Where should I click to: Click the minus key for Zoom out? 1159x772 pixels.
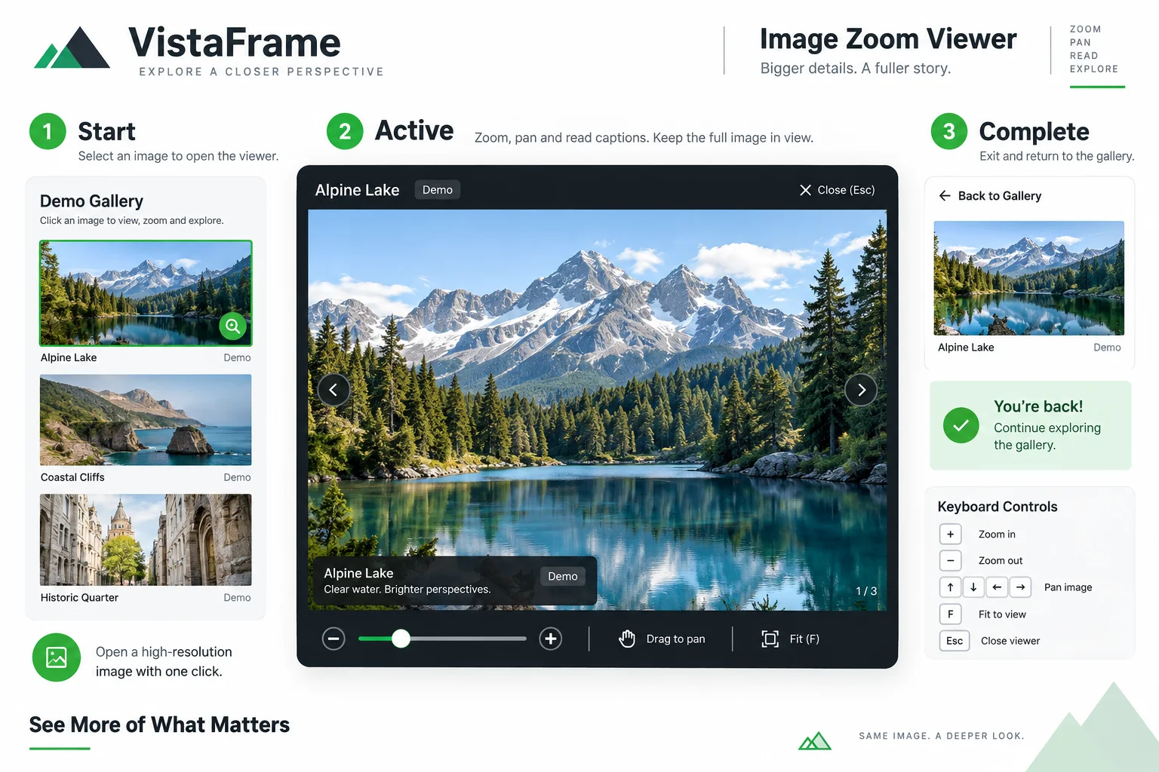[951, 560]
